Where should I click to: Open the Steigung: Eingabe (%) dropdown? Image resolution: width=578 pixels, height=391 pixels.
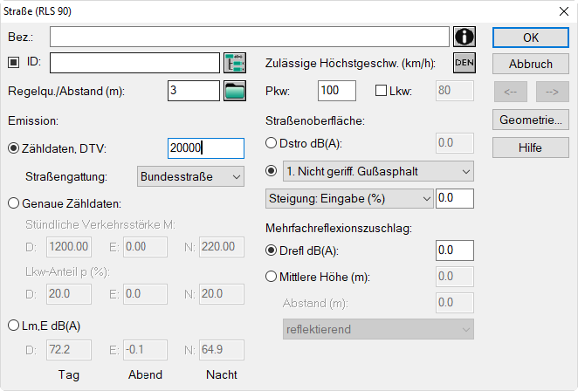point(349,199)
